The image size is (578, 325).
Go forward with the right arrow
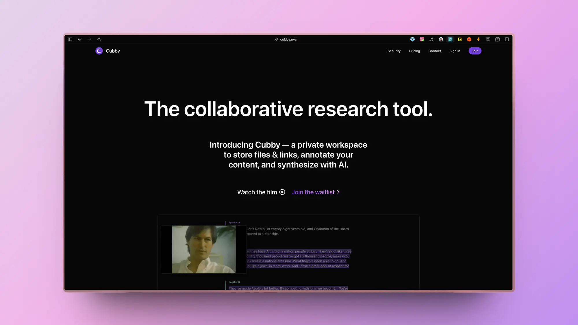[89, 39]
